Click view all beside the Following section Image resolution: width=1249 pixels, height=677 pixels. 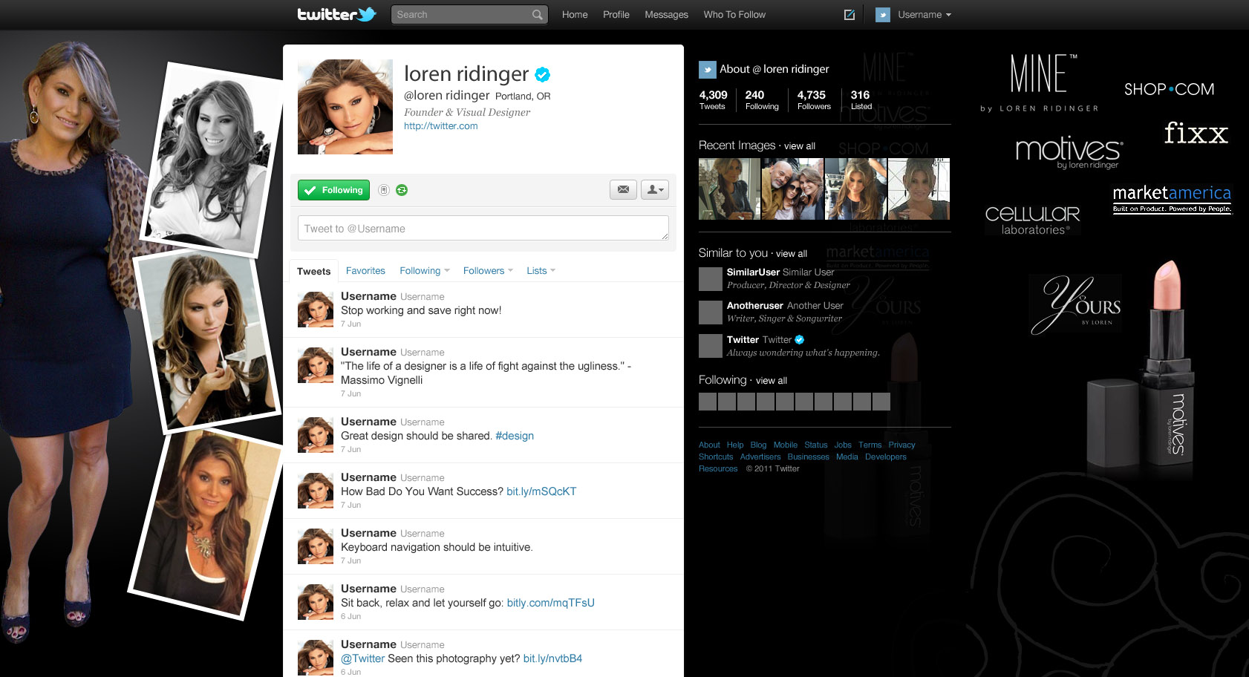coord(772,381)
